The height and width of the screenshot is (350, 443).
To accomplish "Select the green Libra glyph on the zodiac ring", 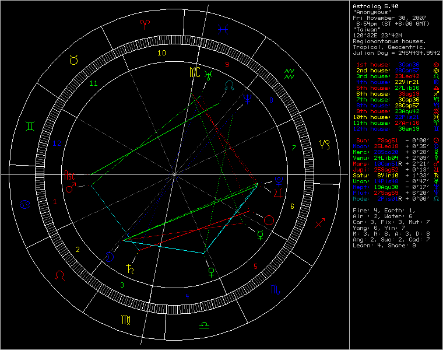I will (x=204, y=325).
